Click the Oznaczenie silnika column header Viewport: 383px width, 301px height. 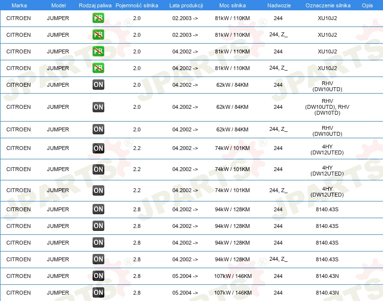328,5
